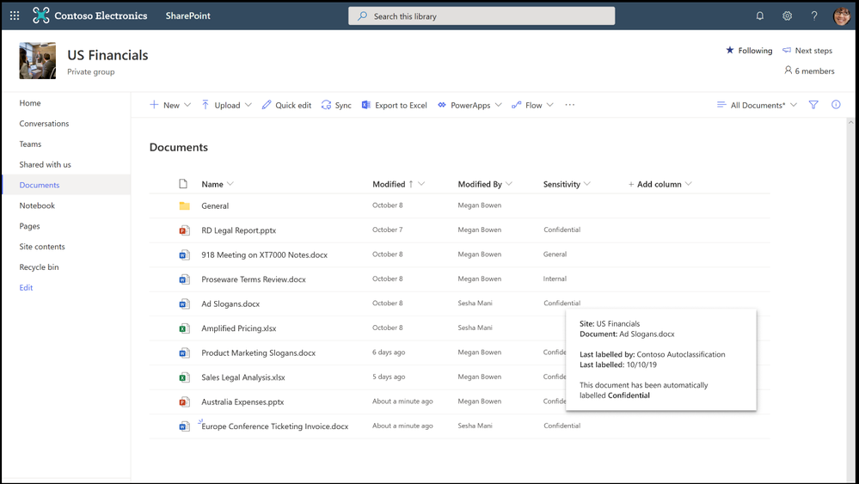This screenshot has height=484, width=859.
Task: Click Add column
Action: 660,184
